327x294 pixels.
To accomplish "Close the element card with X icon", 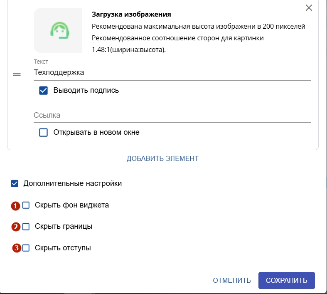I will pos(309,8).
